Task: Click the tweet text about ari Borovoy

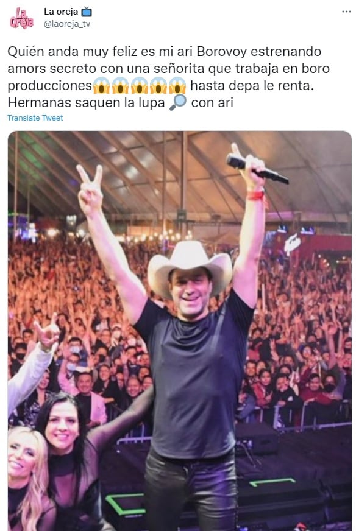Action: tap(168, 77)
